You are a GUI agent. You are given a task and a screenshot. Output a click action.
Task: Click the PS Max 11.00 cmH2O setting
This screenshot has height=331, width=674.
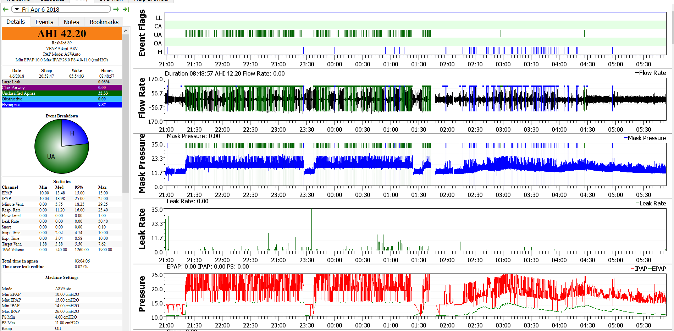[x=62, y=323]
